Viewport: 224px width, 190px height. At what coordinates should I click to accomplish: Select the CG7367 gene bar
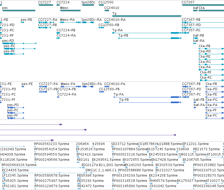click(203, 5)
